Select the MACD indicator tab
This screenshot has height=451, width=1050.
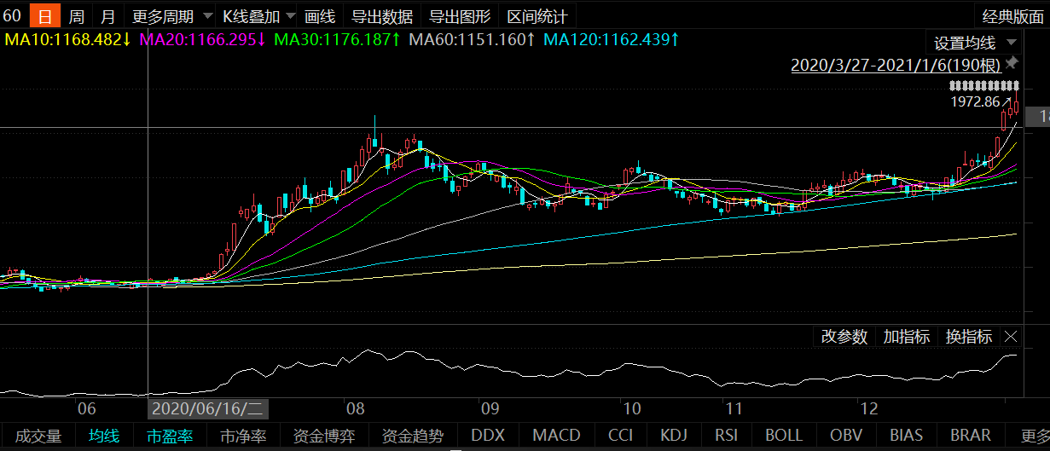[x=555, y=436]
